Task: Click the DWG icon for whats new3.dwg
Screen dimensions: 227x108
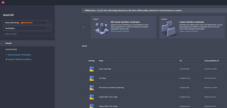Action: (x=92, y=69)
